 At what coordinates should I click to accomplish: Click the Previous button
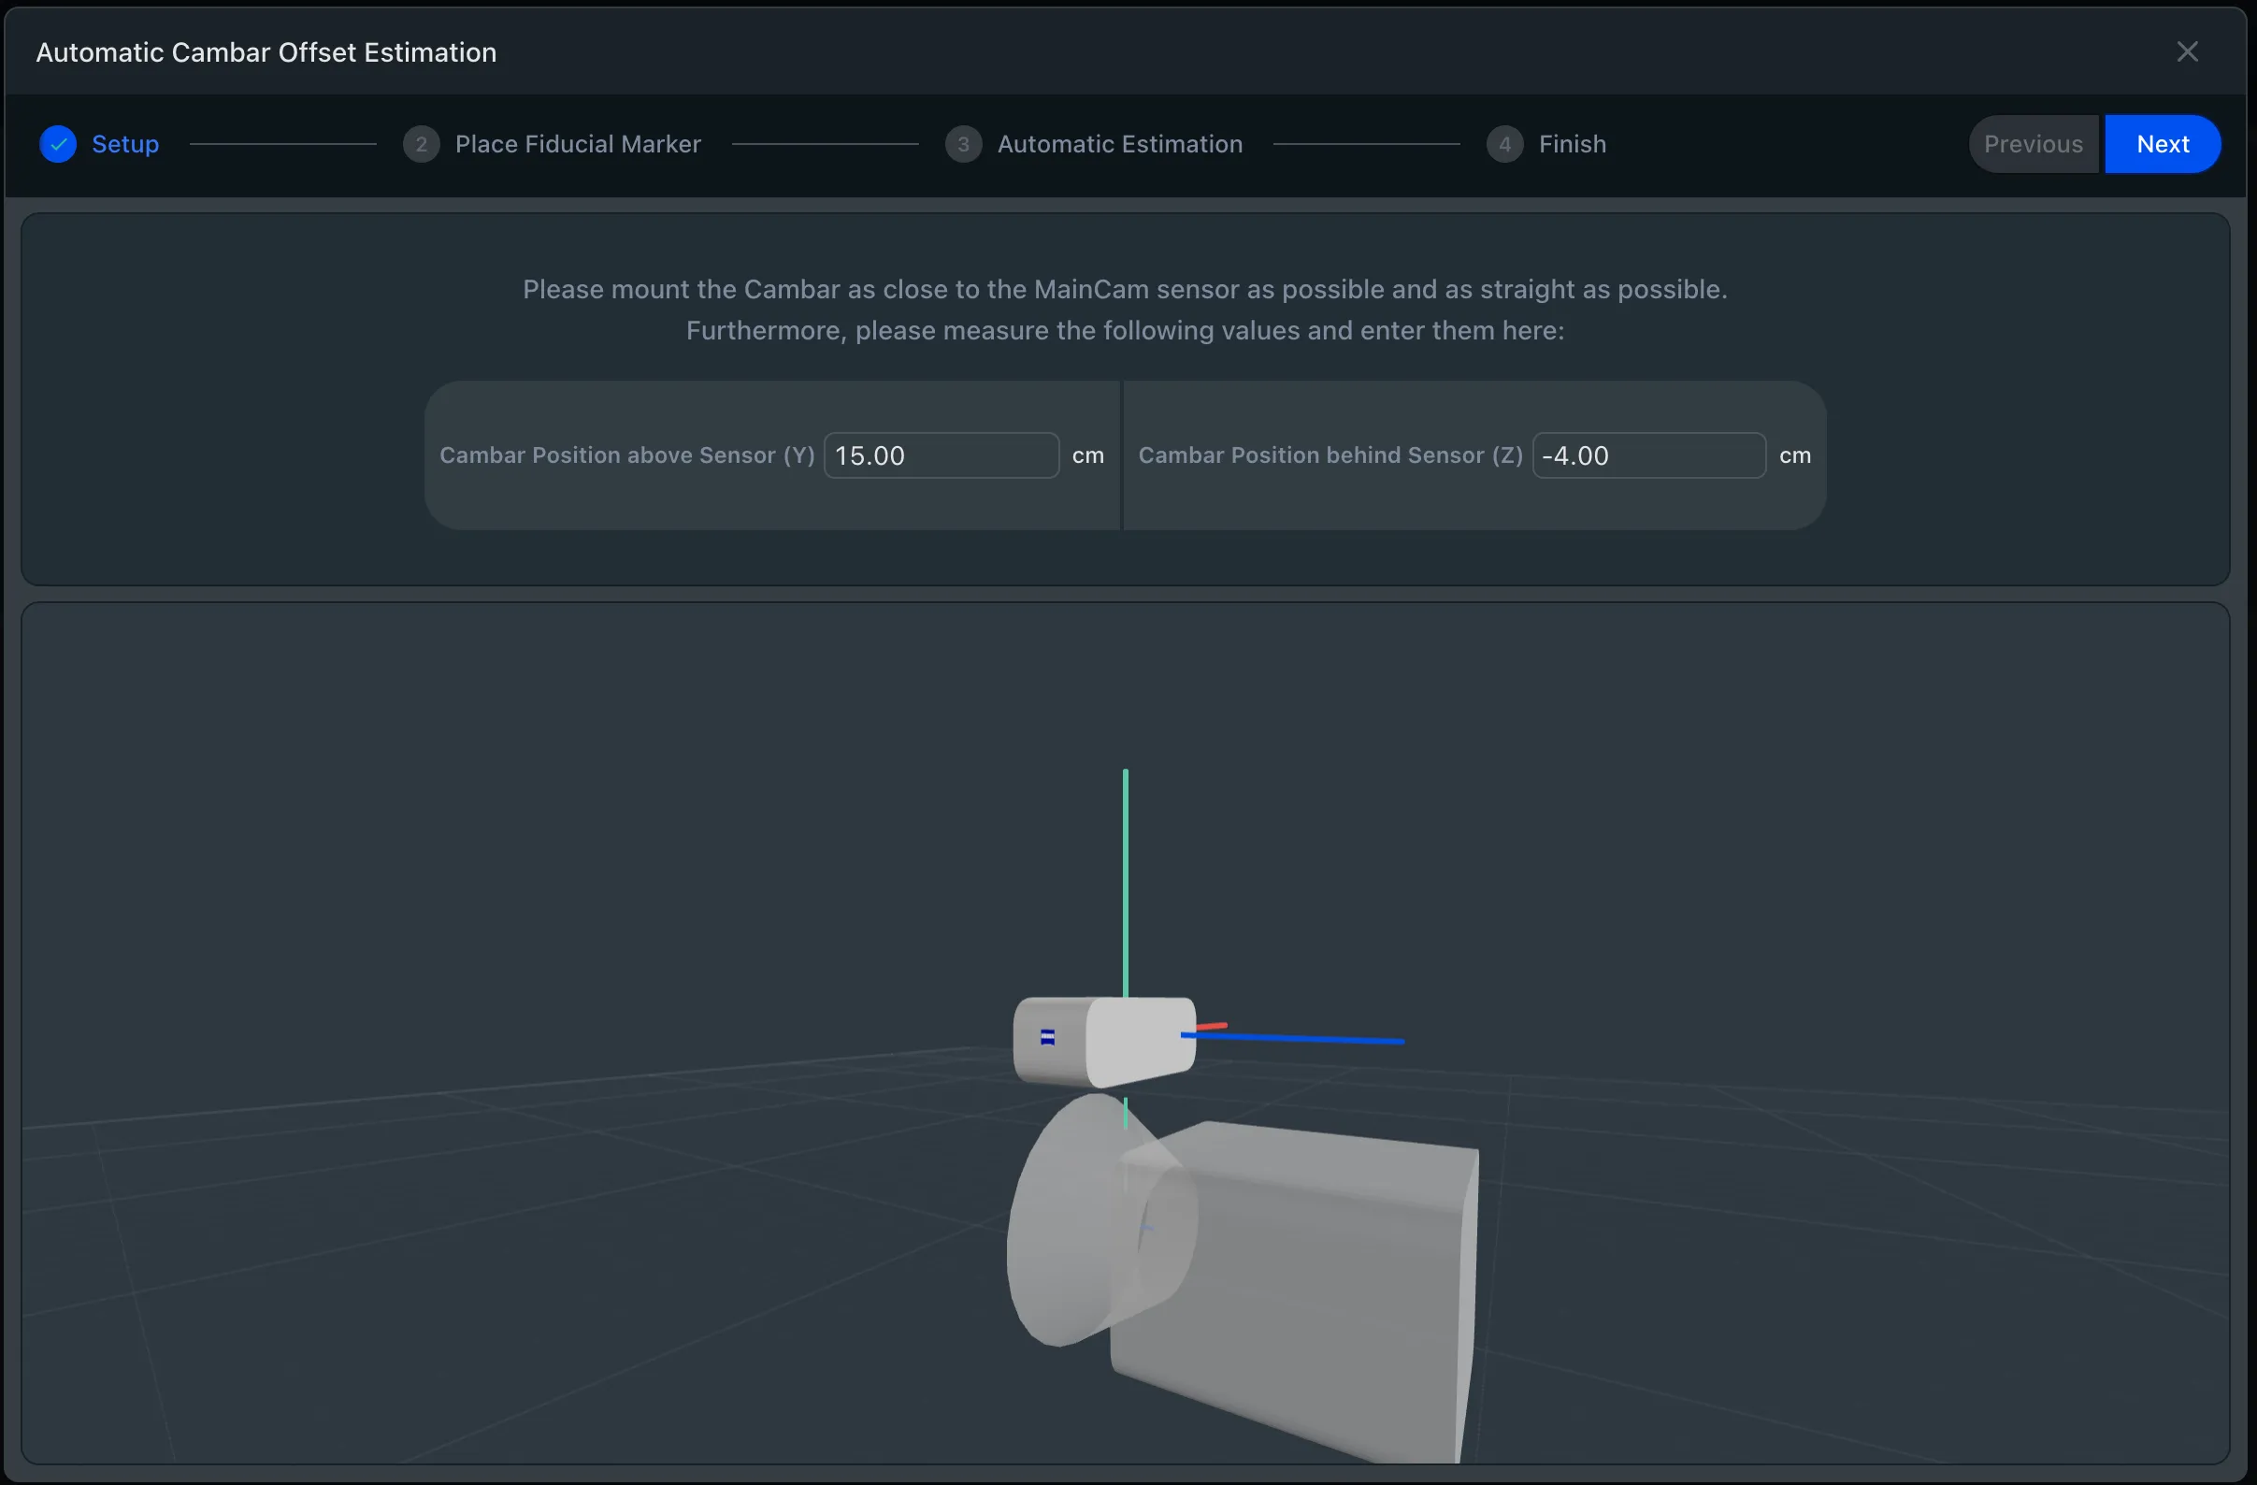coord(2034,144)
